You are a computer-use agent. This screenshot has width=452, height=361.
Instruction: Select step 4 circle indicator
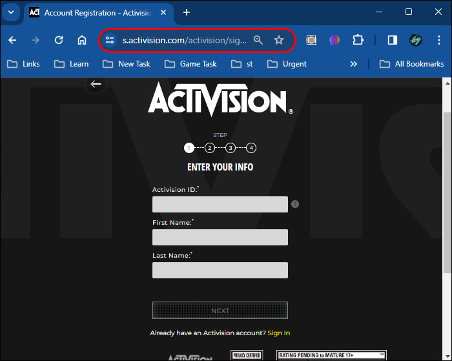[251, 148]
